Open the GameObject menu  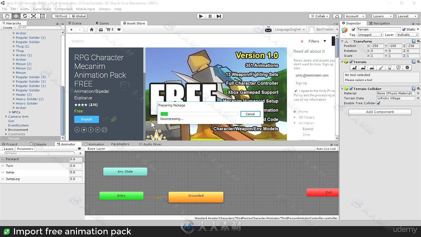[x=42, y=9]
